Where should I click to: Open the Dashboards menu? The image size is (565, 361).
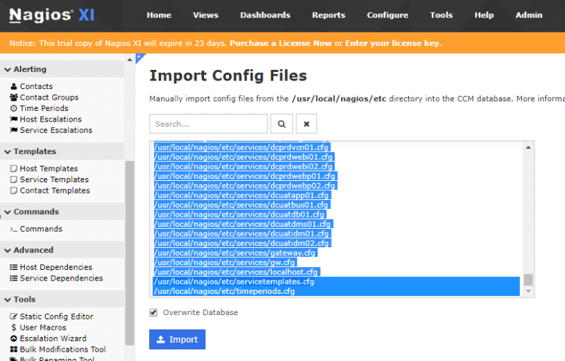tap(266, 15)
